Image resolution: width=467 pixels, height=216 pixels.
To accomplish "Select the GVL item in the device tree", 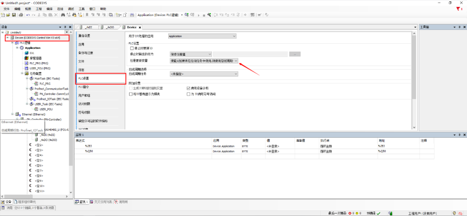I will 32,53.
